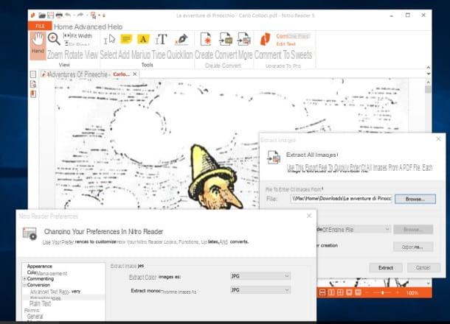Open the QuickSign pen tool
The height and width of the screenshot is (324, 450).
coord(181,40)
